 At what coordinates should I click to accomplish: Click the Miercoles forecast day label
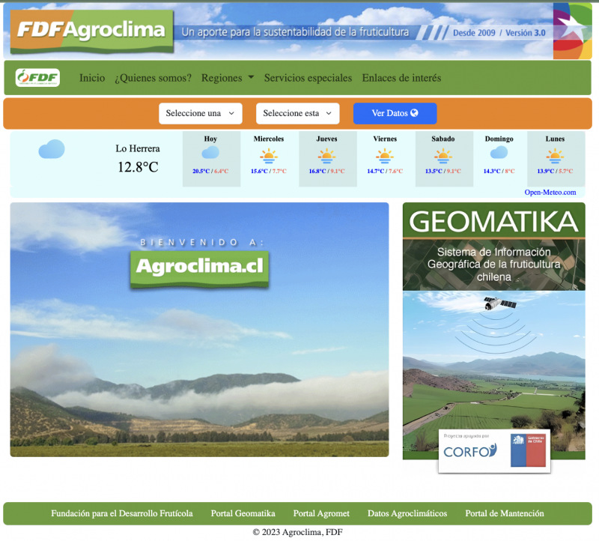[269, 139]
